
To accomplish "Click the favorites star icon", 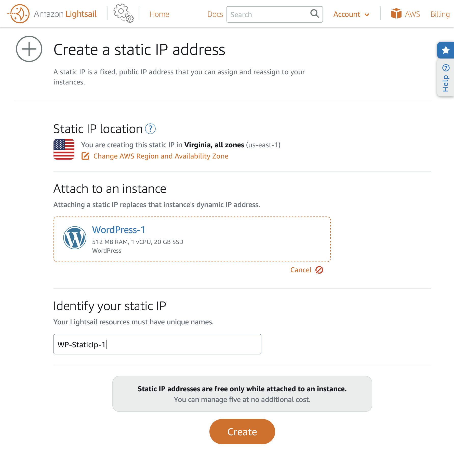I will click(x=446, y=50).
